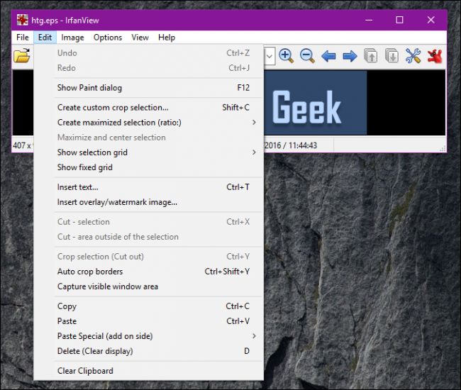The width and height of the screenshot is (461, 390).
Task: Expand Show selection grid submenu arrow
Action: [254, 152]
